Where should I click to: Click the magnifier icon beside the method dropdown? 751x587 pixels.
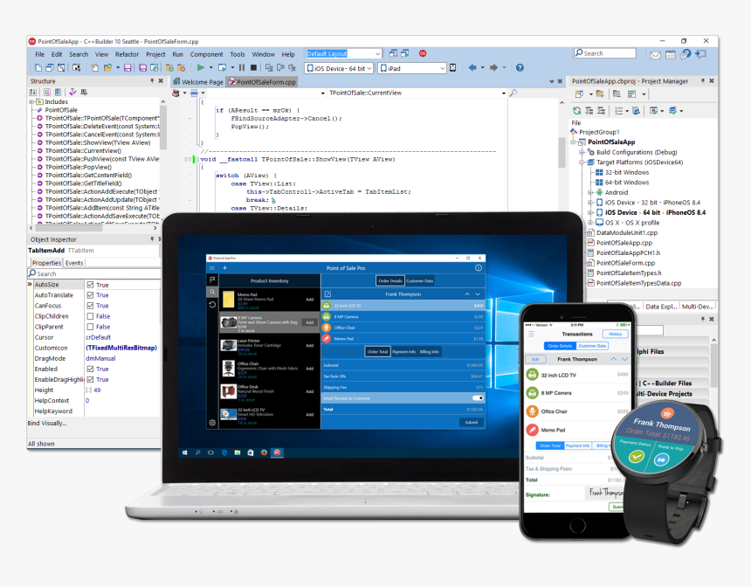pyautogui.click(x=513, y=93)
